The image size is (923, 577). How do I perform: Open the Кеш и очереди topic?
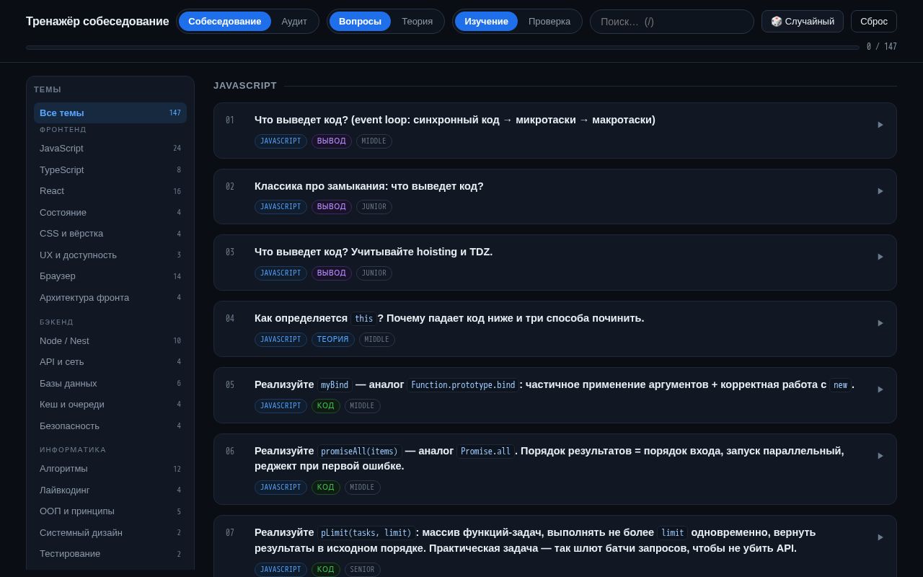(x=110, y=405)
